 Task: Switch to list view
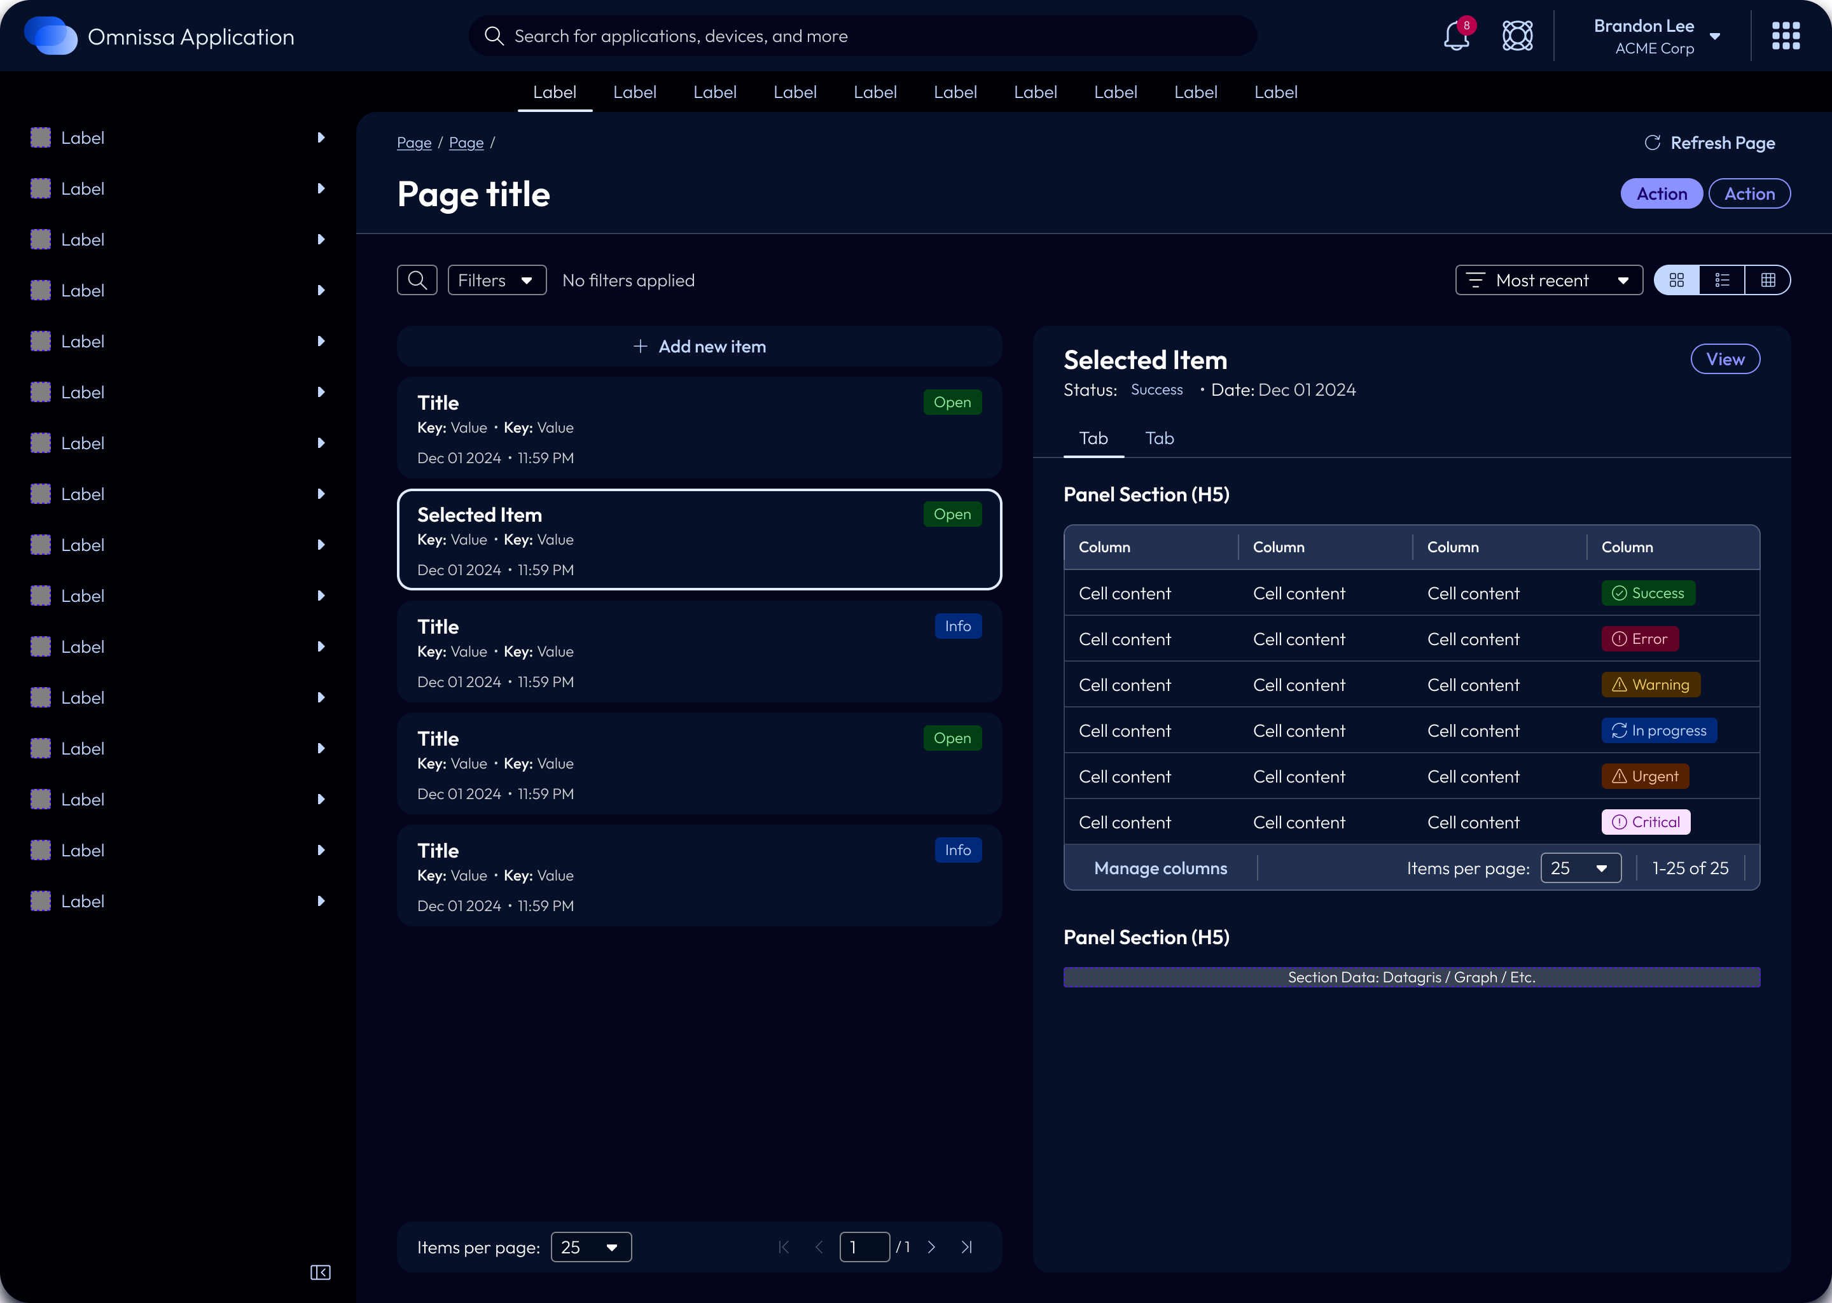tap(1723, 279)
